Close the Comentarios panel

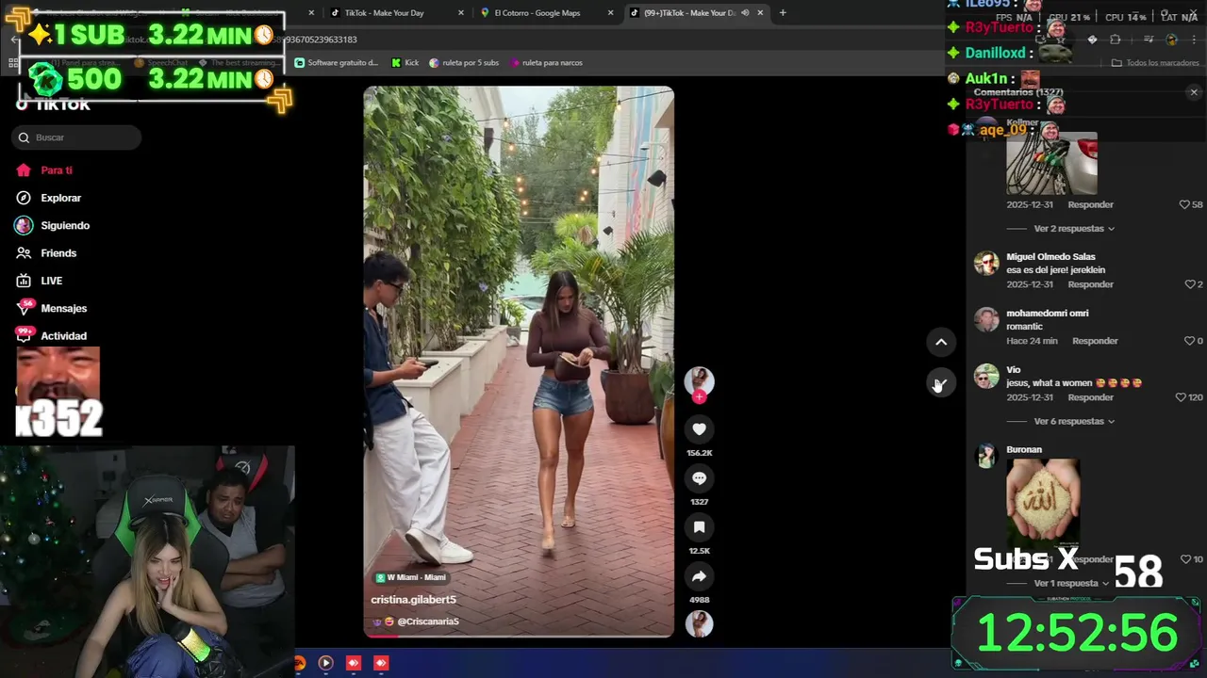(x=1194, y=92)
